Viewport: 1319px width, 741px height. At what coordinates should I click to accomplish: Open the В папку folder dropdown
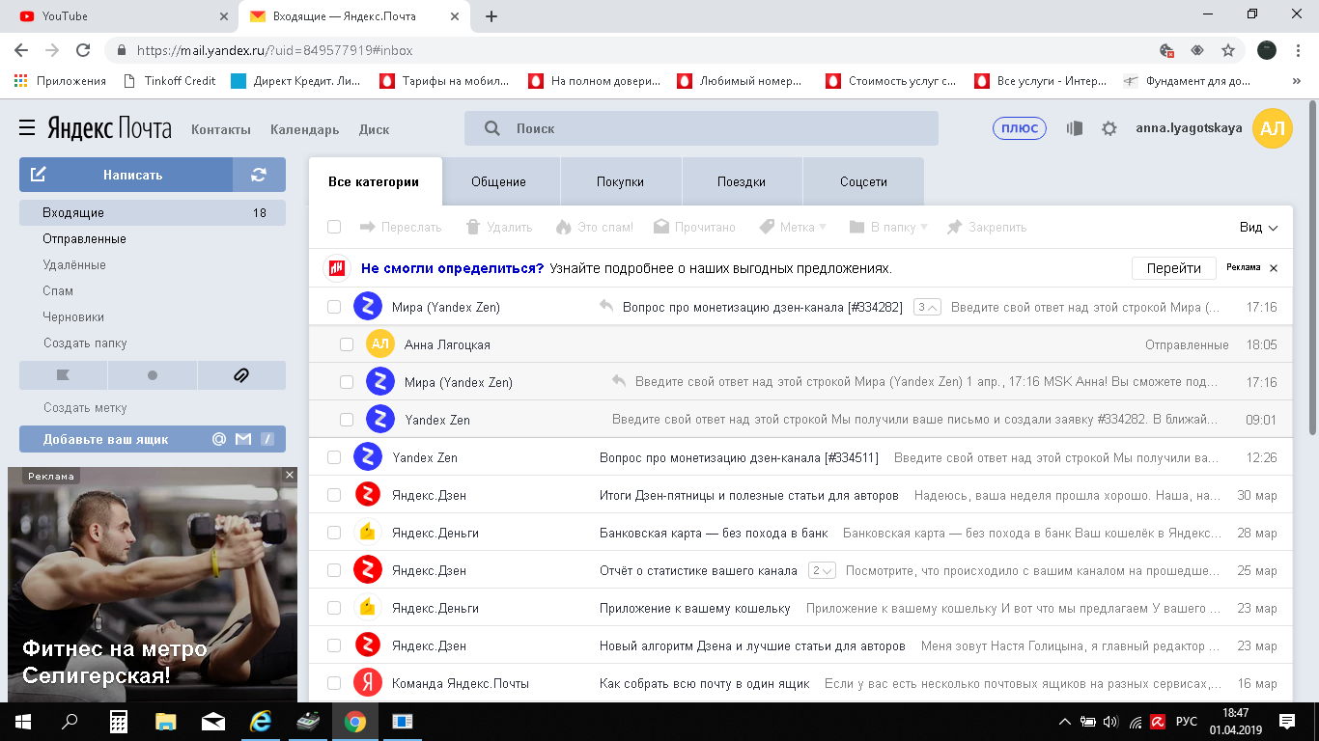pos(888,227)
